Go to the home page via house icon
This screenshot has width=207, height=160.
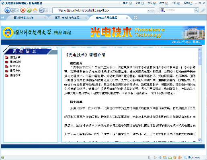[x=35, y=10]
